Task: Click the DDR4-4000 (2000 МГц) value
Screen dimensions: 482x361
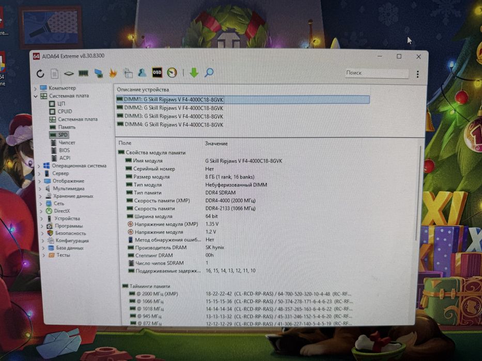Action: (230, 201)
